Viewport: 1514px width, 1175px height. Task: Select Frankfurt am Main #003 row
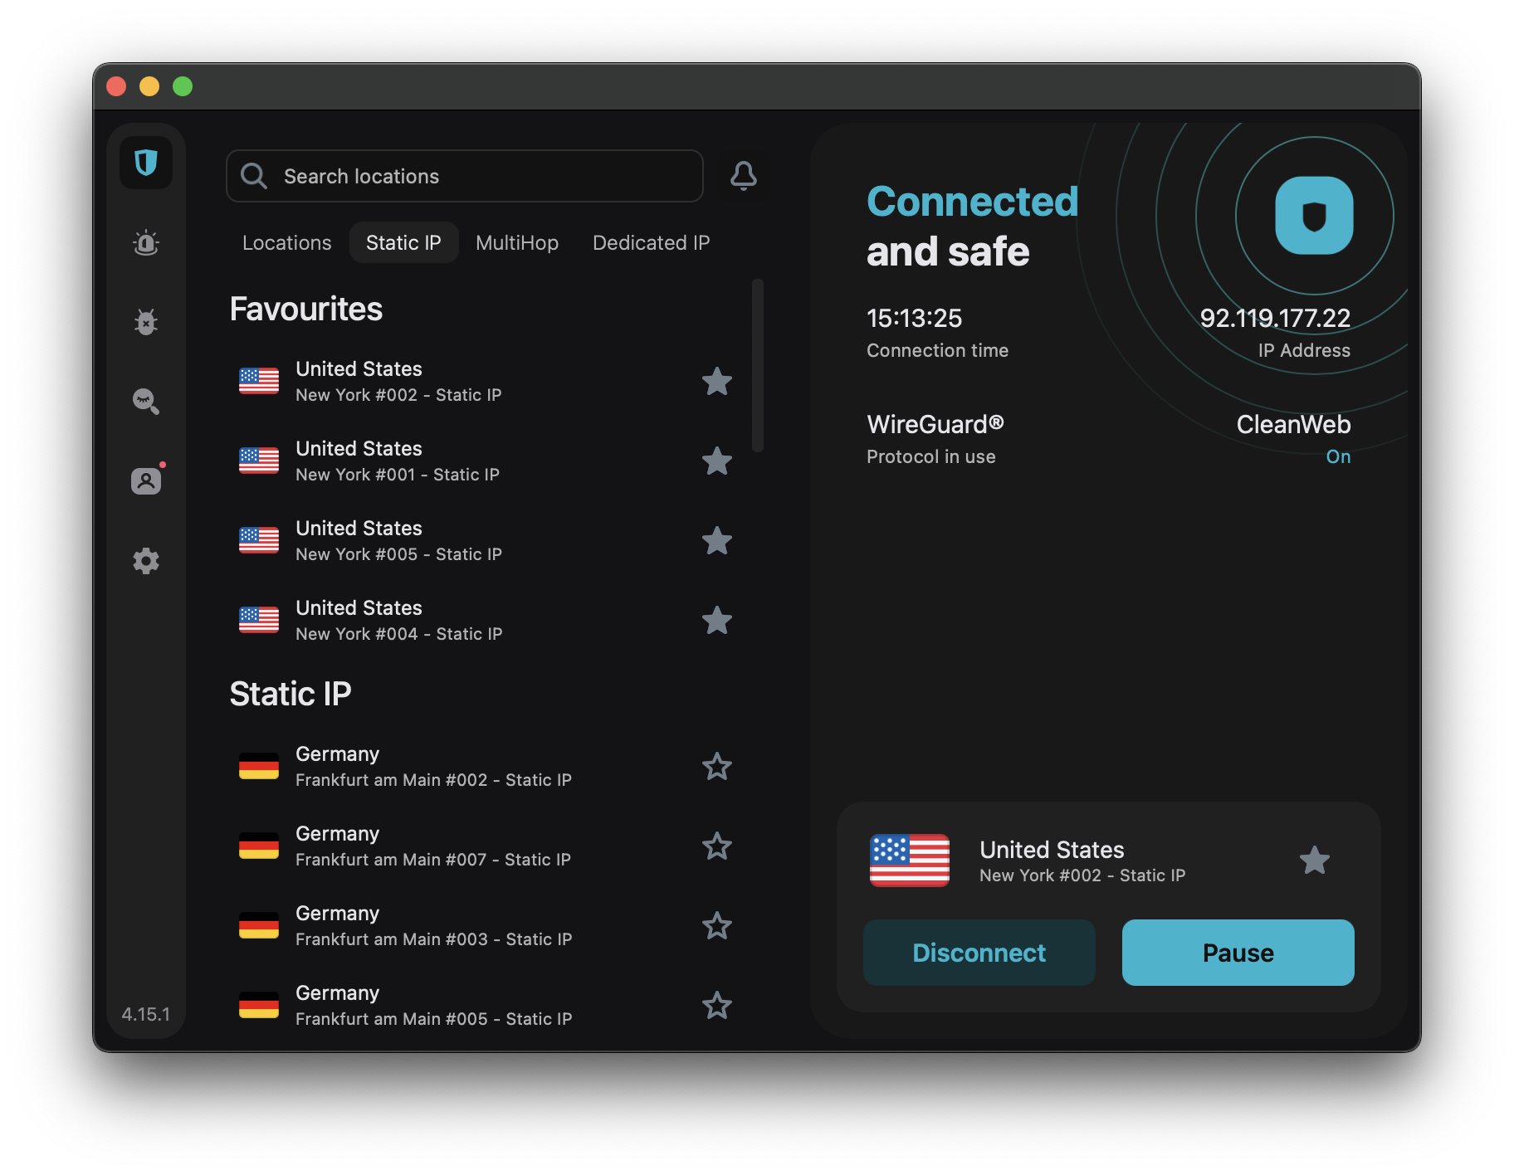485,926
